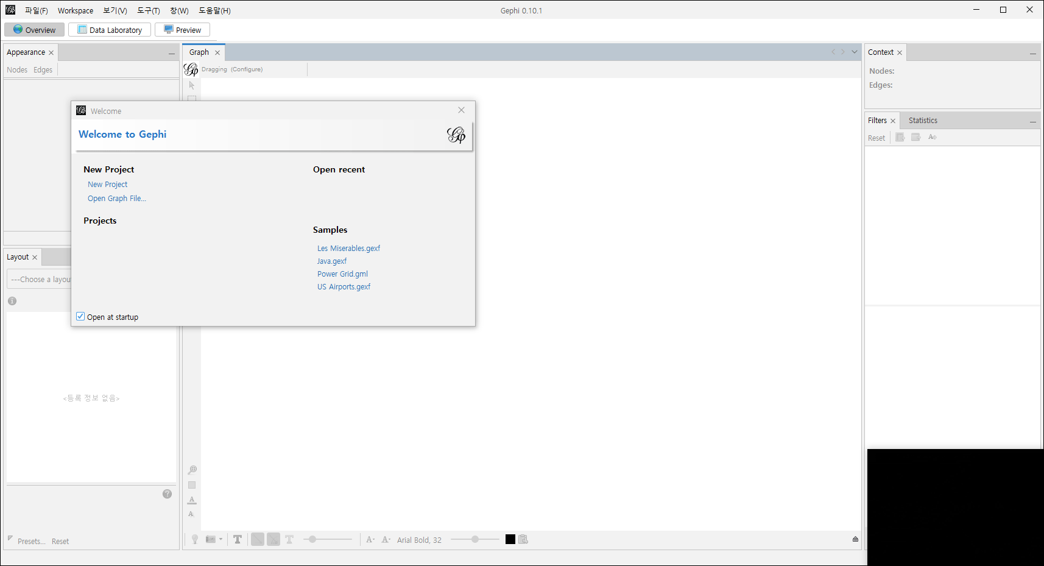
Task: Click the reset colors square icon
Action: pyautogui.click(x=192, y=485)
